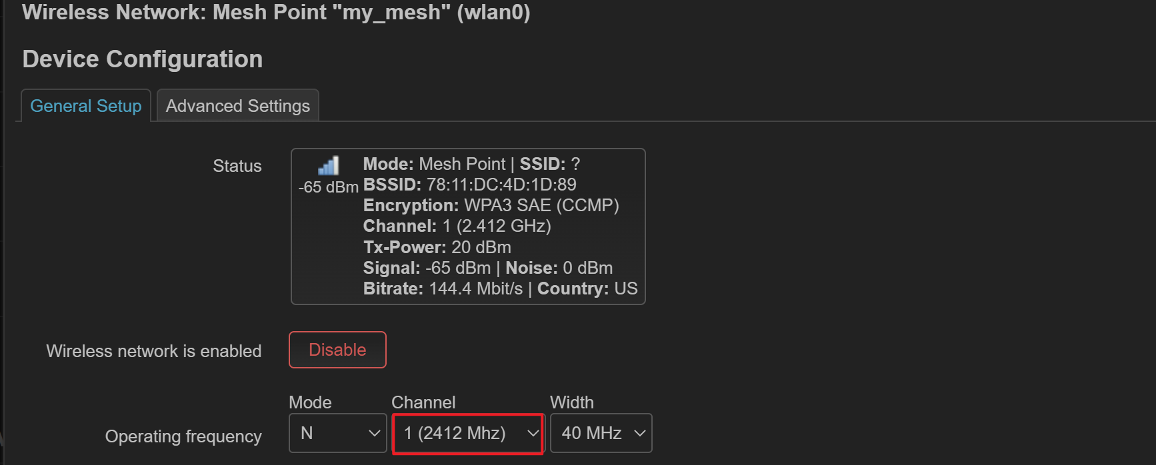Click the Device Configuration heading
Viewport: 1156px width, 465px height.
(x=143, y=59)
